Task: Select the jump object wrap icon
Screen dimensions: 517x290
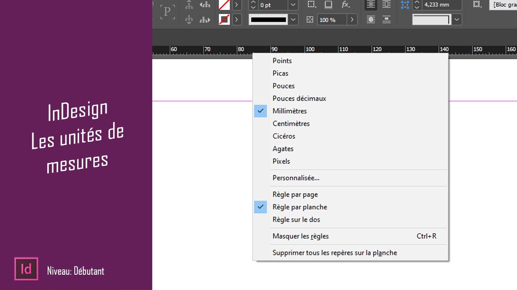Action: point(387,19)
